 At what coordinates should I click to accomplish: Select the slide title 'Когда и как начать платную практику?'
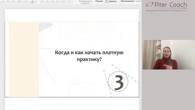pos(89,56)
